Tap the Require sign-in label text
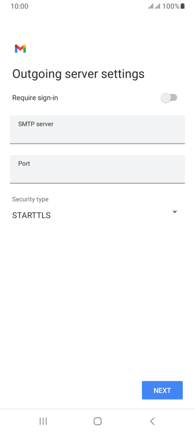 pos(35,98)
